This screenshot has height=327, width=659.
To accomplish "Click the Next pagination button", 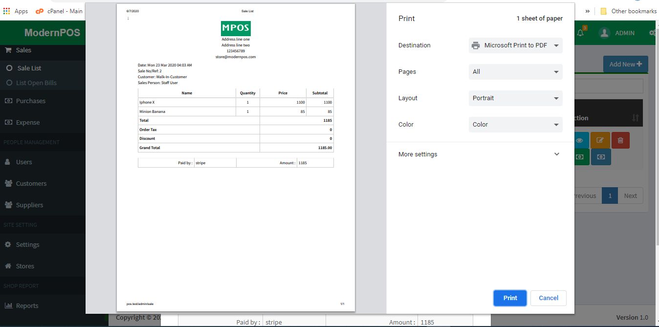I will 630,196.
